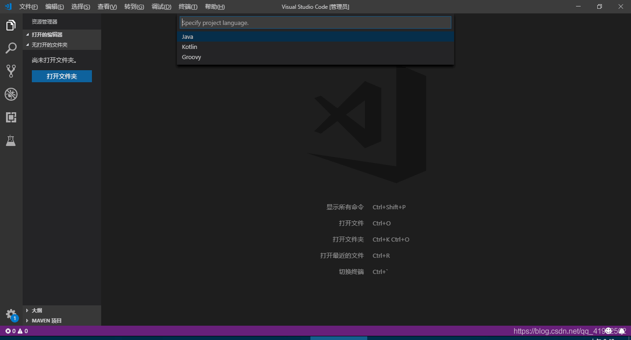The height and width of the screenshot is (340, 631).
Task: Select Kotlin as project language
Action: [315, 47]
